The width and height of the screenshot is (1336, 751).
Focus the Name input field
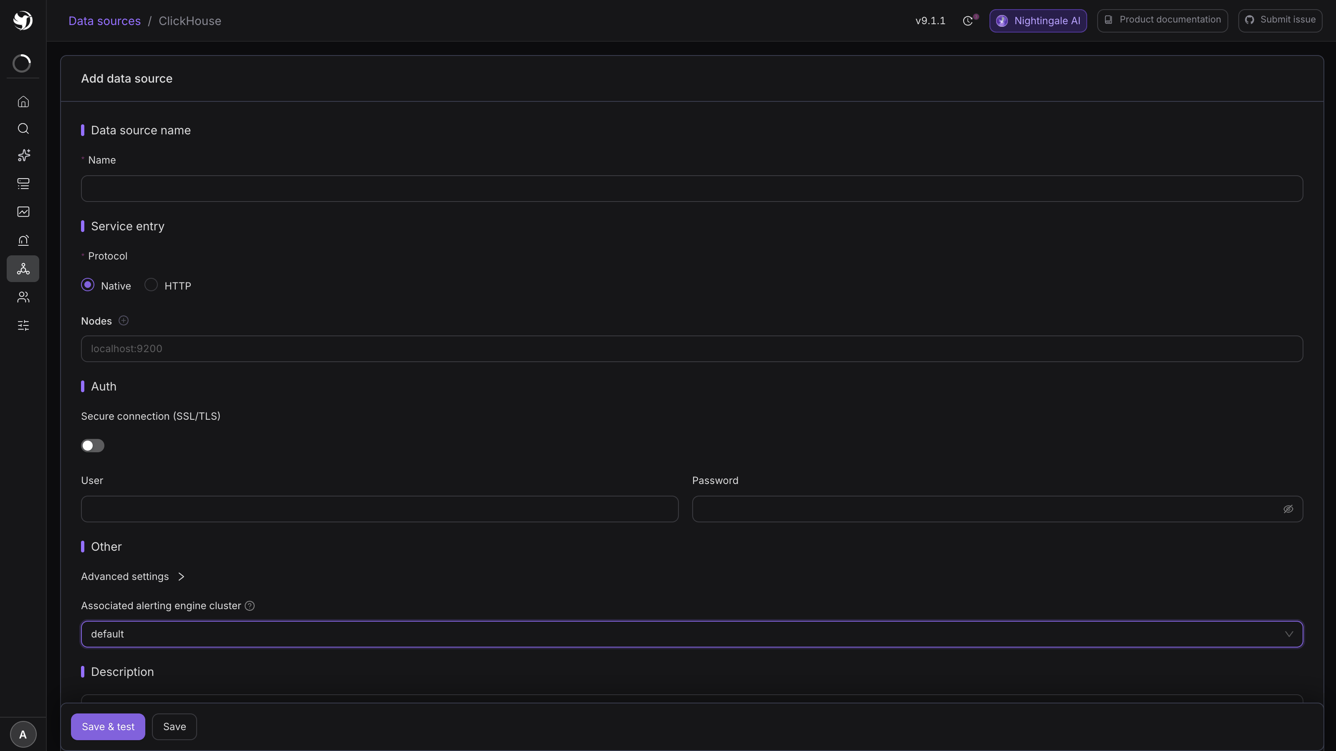[692, 189]
